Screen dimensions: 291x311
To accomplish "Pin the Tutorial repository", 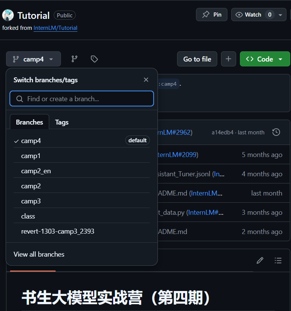I will (x=212, y=15).
